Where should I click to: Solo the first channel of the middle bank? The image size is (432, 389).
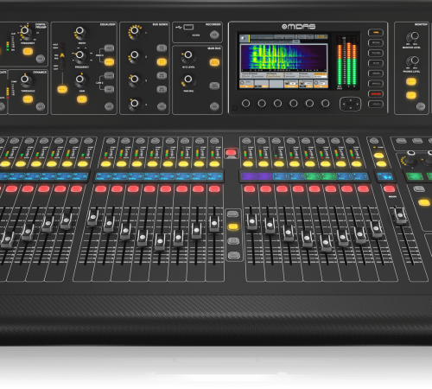(x=105, y=164)
